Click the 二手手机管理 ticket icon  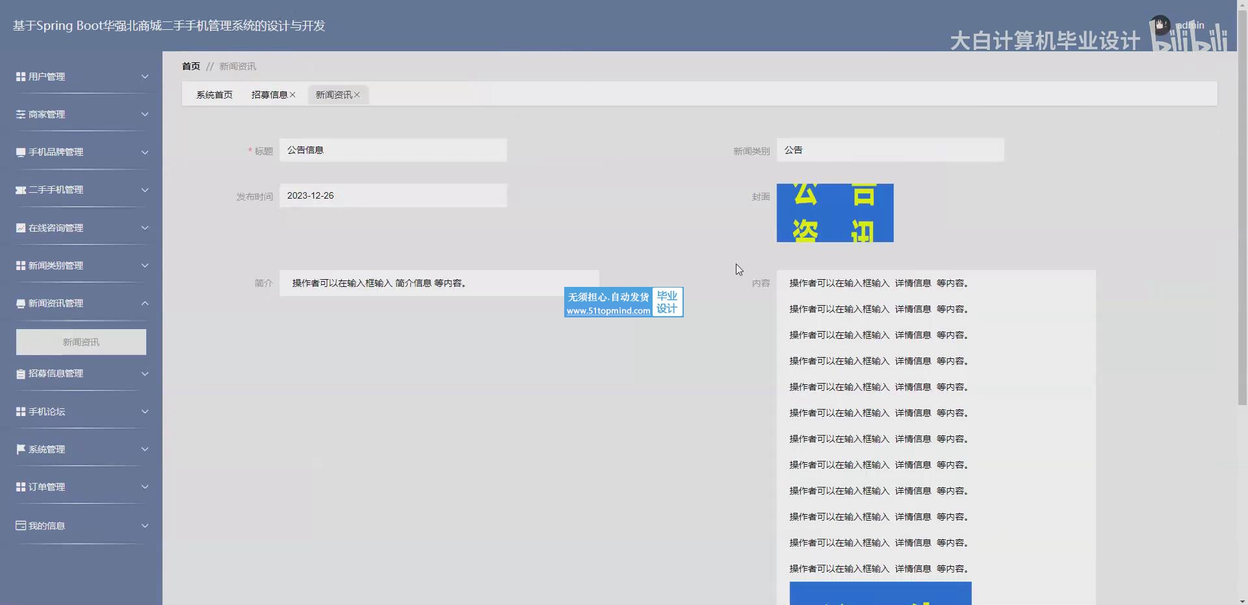click(x=21, y=190)
